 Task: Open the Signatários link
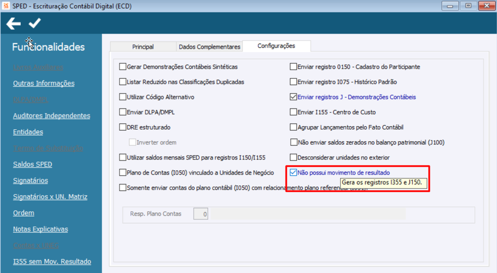[31, 180]
